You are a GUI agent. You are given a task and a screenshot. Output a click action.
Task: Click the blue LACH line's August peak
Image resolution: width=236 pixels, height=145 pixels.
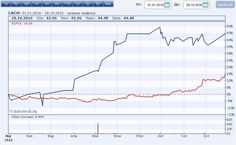(160, 27)
